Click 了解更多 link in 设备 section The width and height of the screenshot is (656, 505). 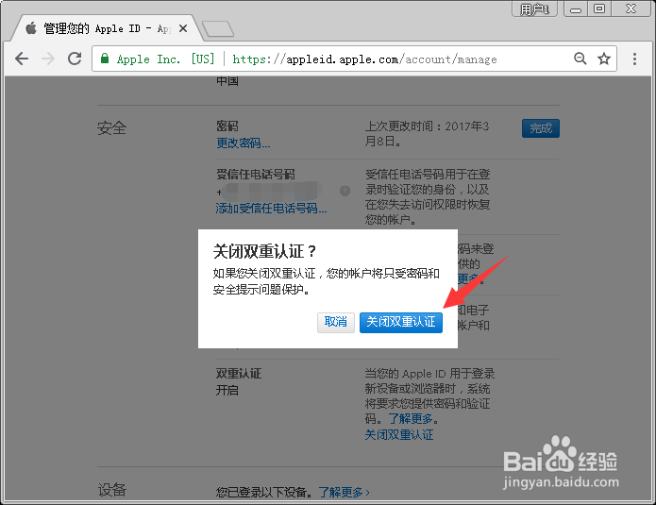344,493
